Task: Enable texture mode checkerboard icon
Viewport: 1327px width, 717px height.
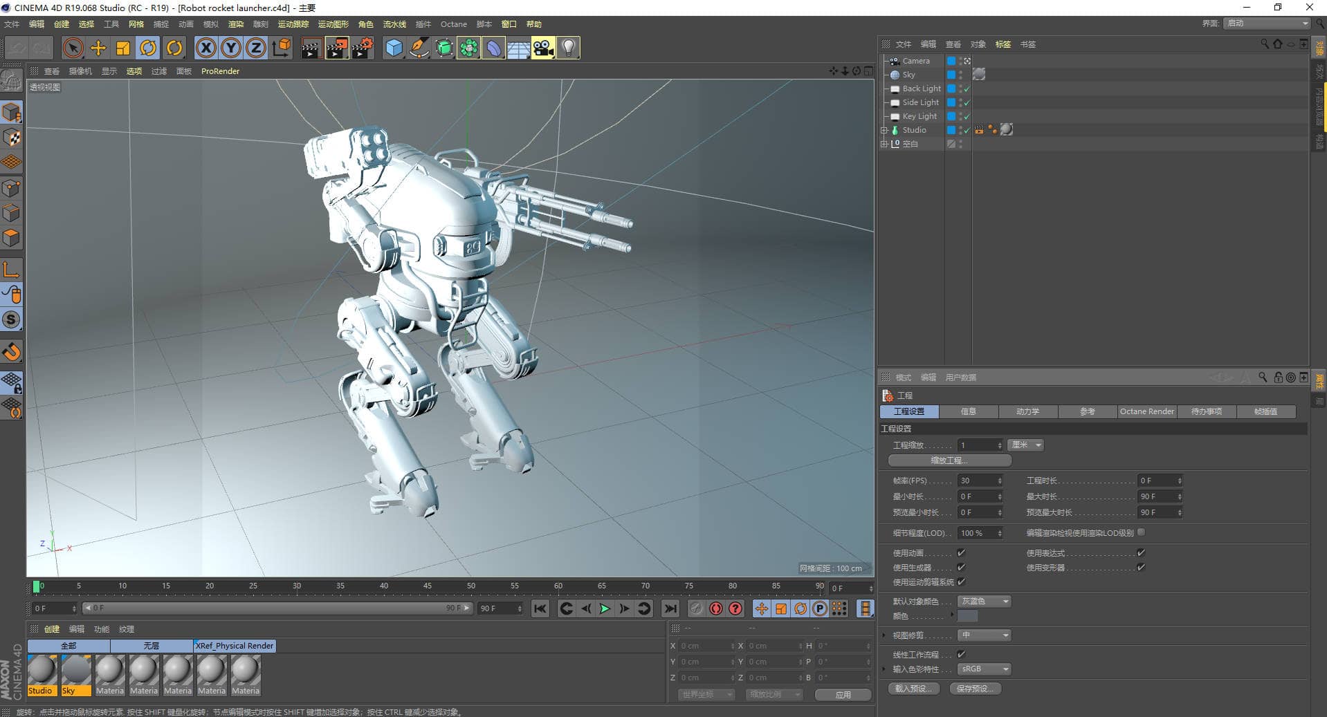Action: point(12,137)
